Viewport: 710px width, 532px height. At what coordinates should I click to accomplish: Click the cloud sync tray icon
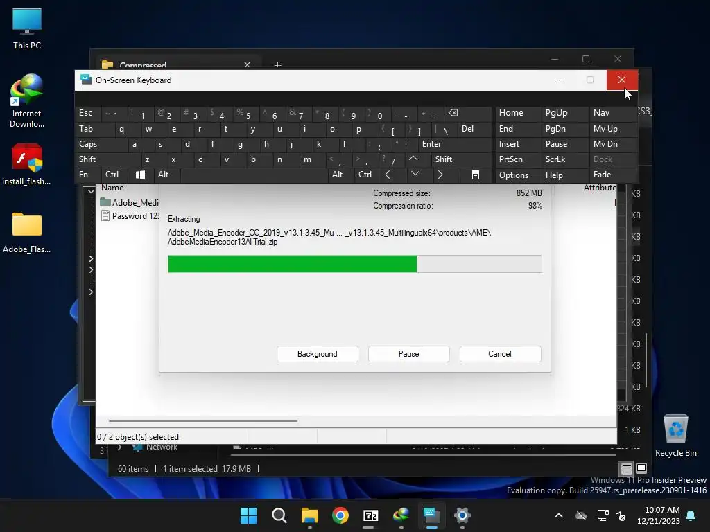[x=581, y=515]
